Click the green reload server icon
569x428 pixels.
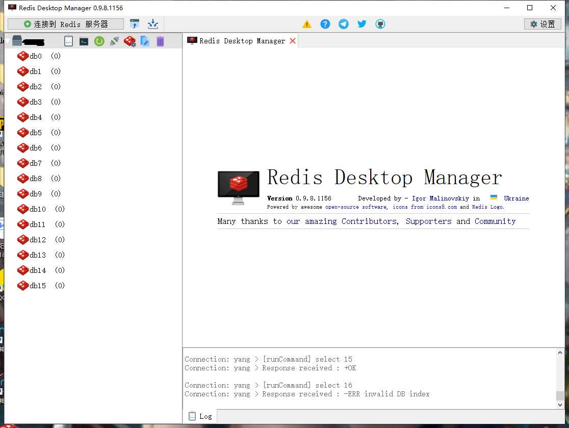pyautogui.click(x=99, y=41)
